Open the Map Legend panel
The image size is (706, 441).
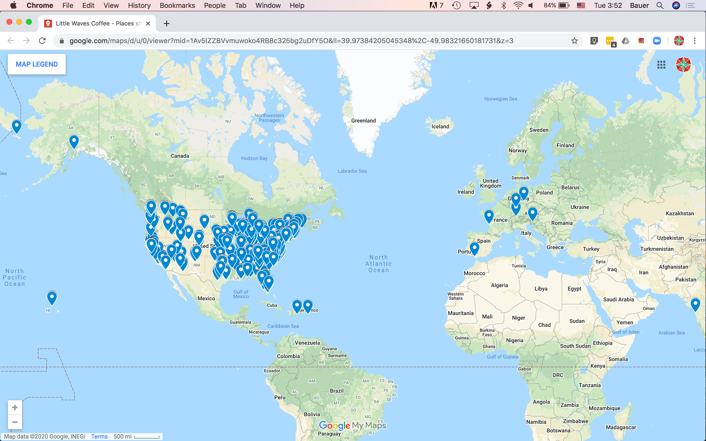[37, 64]
